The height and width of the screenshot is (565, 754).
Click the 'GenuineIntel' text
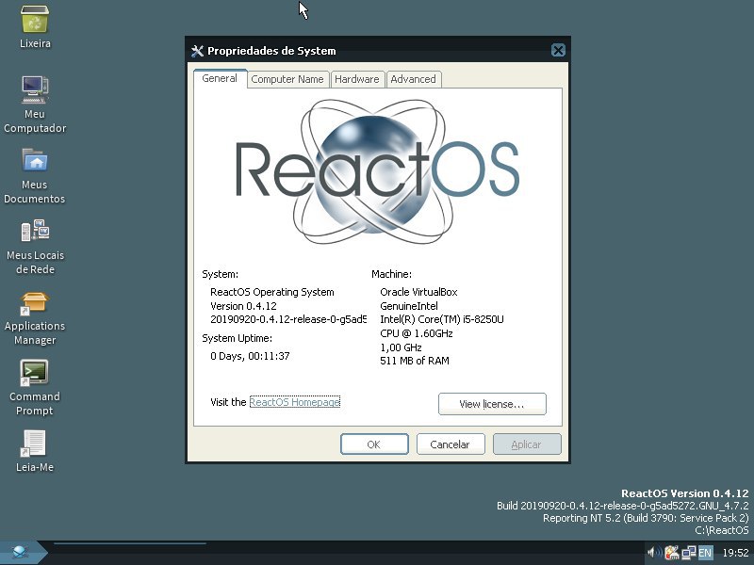click(x=409, y=306)
